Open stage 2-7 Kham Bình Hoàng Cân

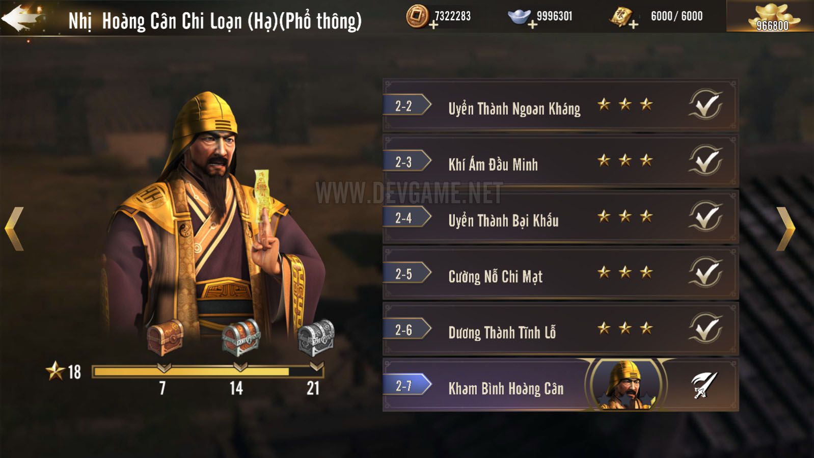point(560,385)
